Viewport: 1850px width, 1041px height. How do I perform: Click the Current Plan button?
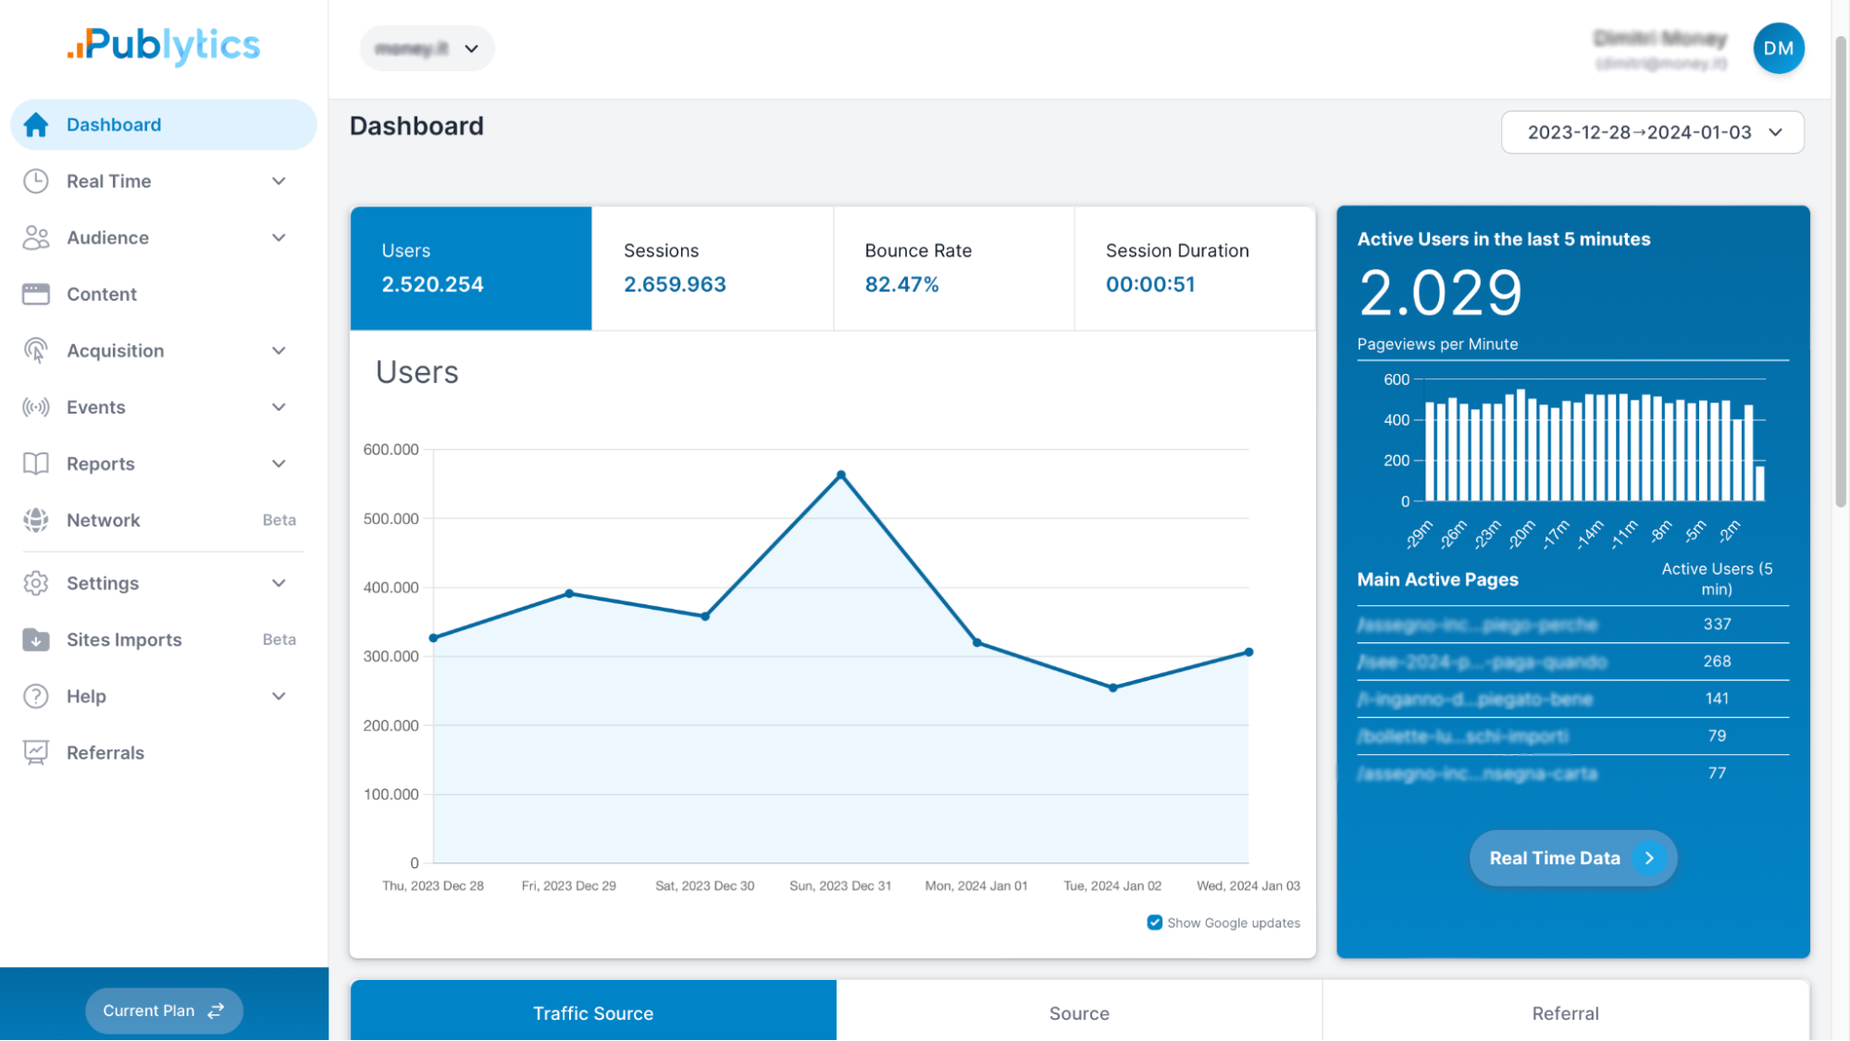tap(164, 1011)
